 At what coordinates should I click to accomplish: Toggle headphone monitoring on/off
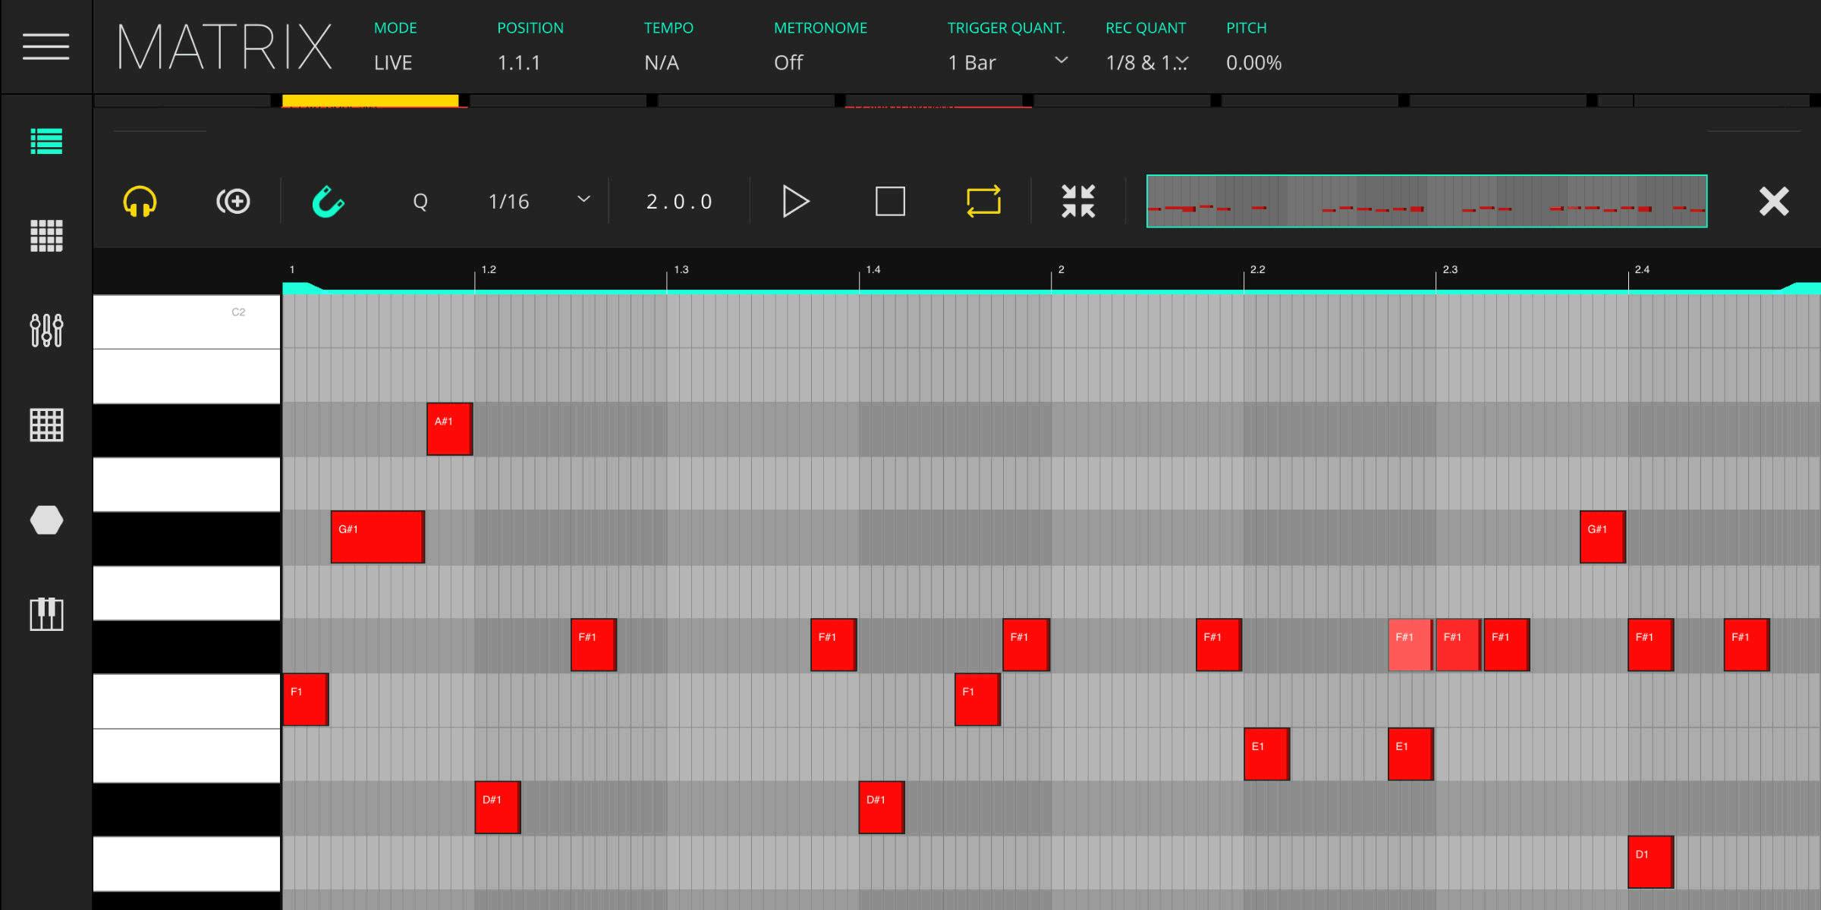[140, 202]
